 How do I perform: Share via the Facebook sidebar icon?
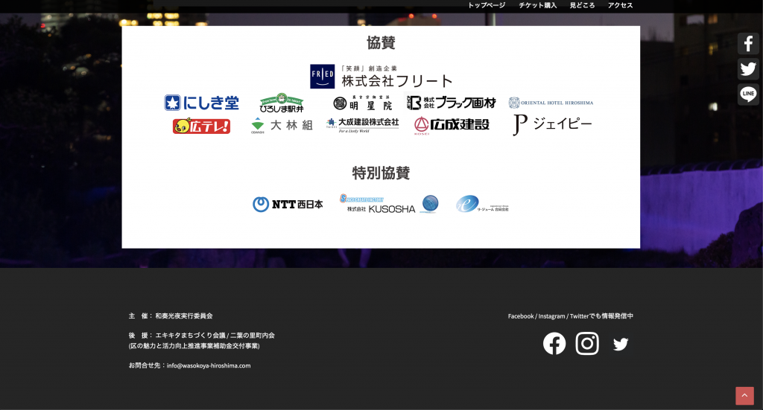click(x=748, y=44)
